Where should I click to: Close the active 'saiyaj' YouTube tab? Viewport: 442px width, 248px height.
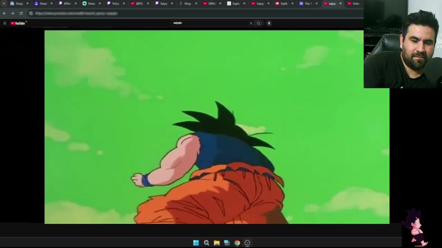pyautogui.click(x=340, y=3)
